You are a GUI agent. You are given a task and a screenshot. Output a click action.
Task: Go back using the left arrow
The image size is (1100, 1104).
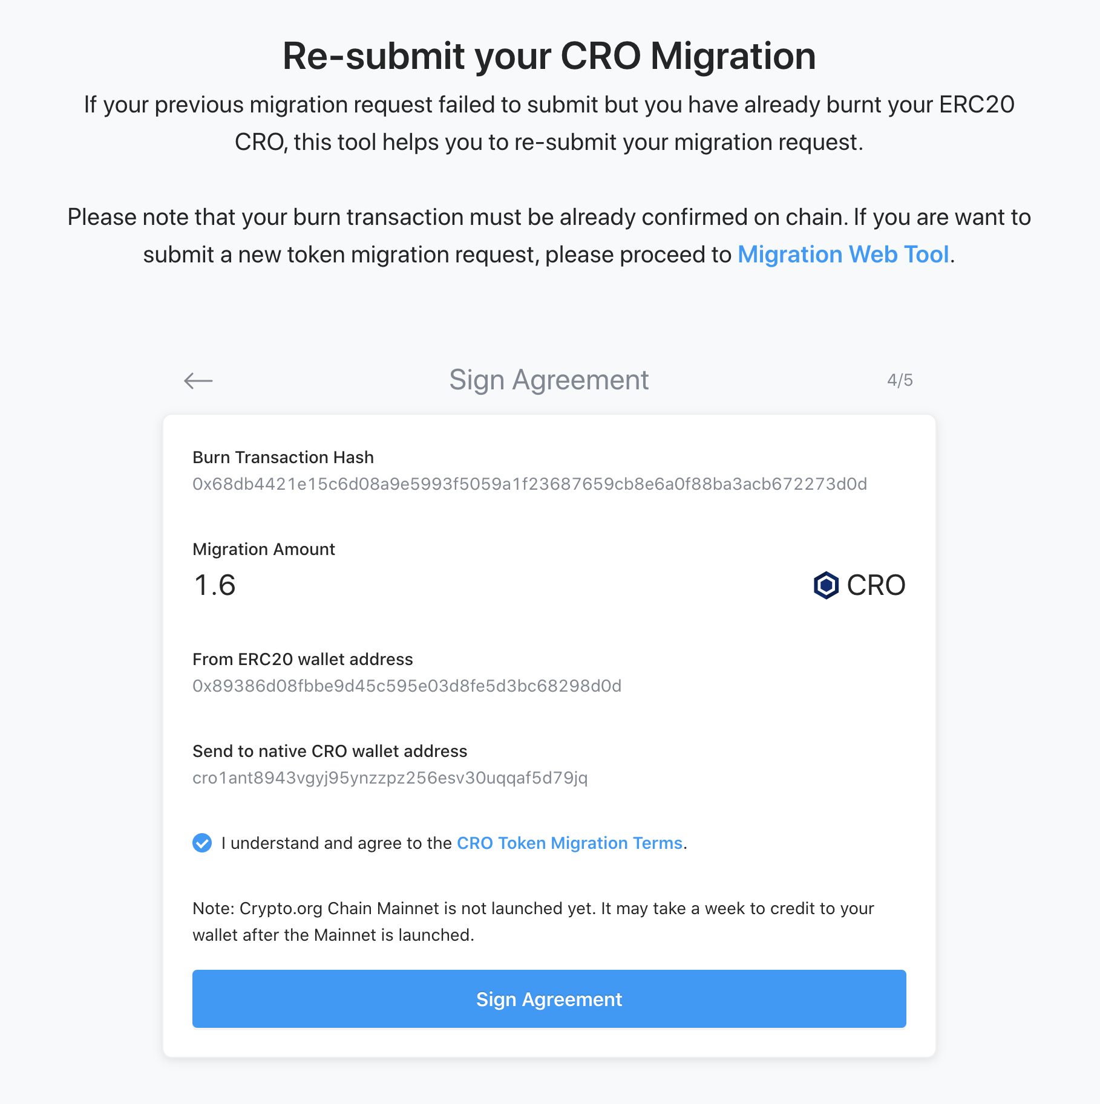tap(198, 380)
